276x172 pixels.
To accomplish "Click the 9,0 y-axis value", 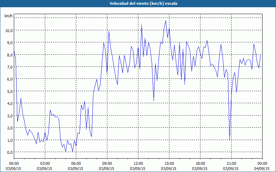I will [x=10, y=42].
